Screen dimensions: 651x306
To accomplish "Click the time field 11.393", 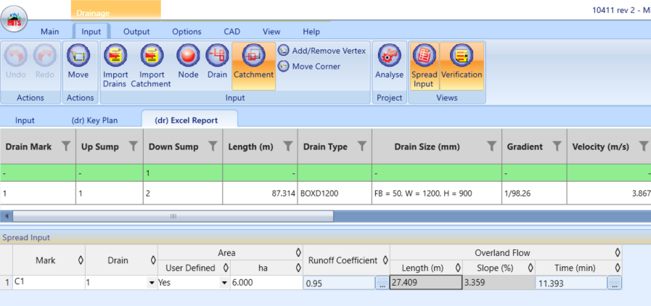I will click(572, 284).
